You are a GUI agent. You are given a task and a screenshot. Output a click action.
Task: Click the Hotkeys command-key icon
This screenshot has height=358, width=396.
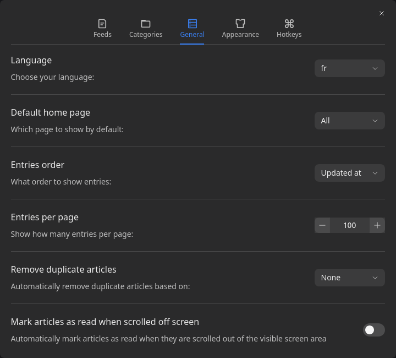point(289,24)
